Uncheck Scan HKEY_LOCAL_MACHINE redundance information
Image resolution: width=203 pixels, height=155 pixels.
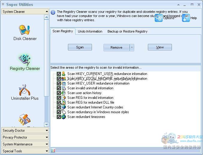(x=59, y=79)
